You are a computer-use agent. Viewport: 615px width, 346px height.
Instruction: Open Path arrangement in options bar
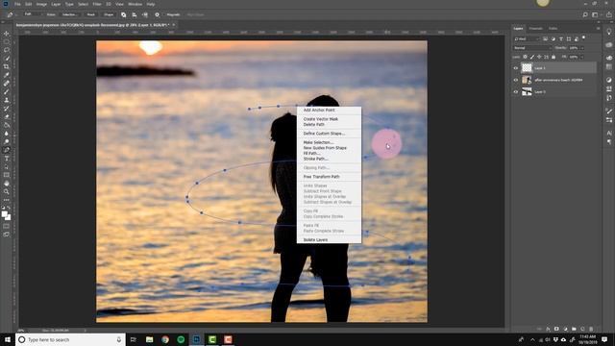(x=145, y=14)
